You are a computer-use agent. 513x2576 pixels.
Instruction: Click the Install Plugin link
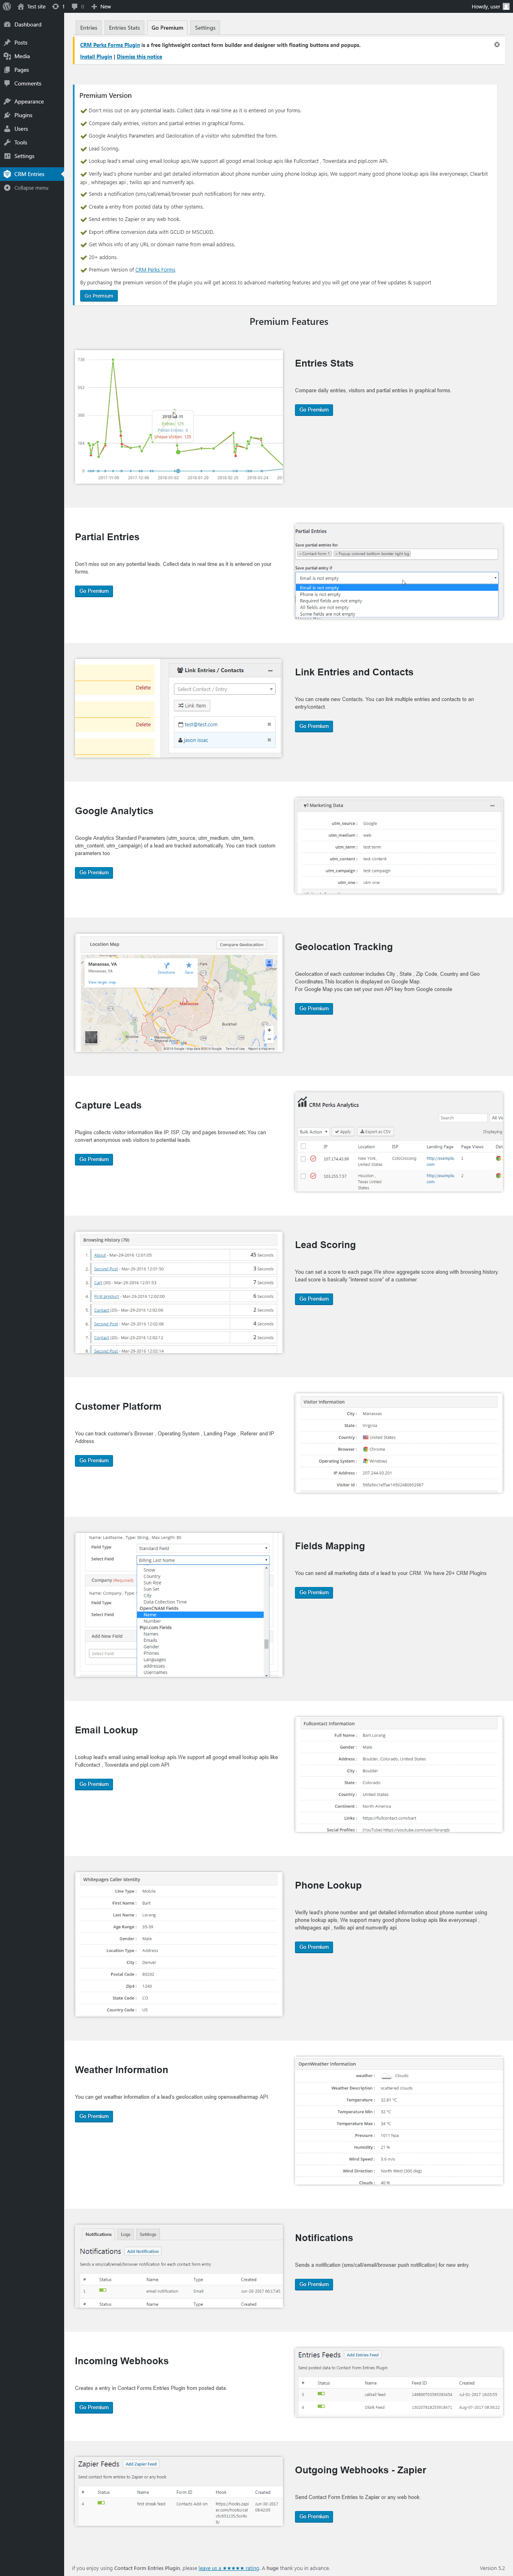click(97, 57)
